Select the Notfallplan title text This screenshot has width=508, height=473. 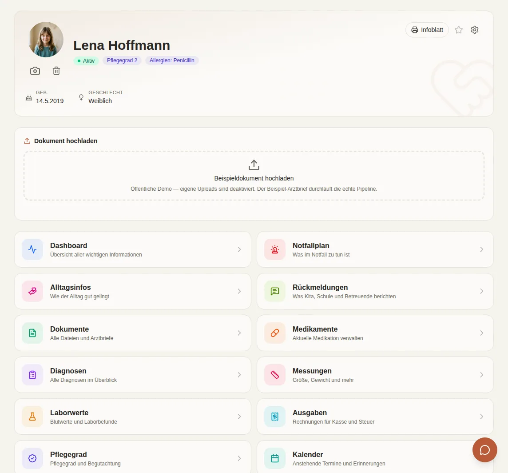[311, 245]
